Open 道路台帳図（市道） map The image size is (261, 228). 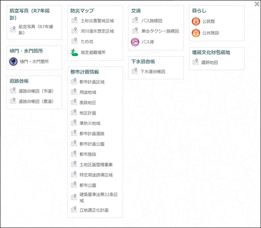(x=36, y=91)
